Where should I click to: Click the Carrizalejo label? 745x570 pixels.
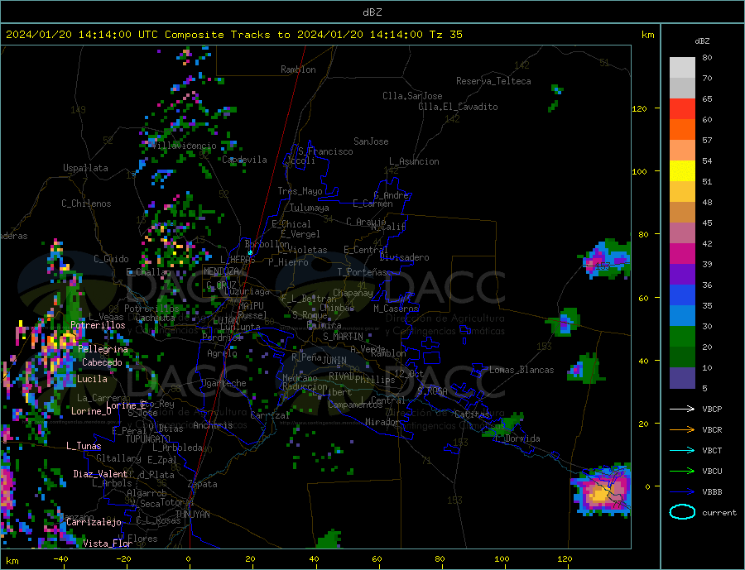point(94,522)
